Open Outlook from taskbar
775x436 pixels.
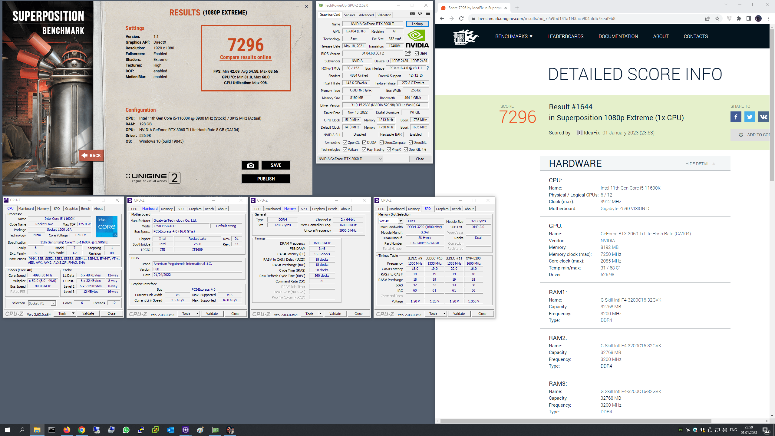170,430
